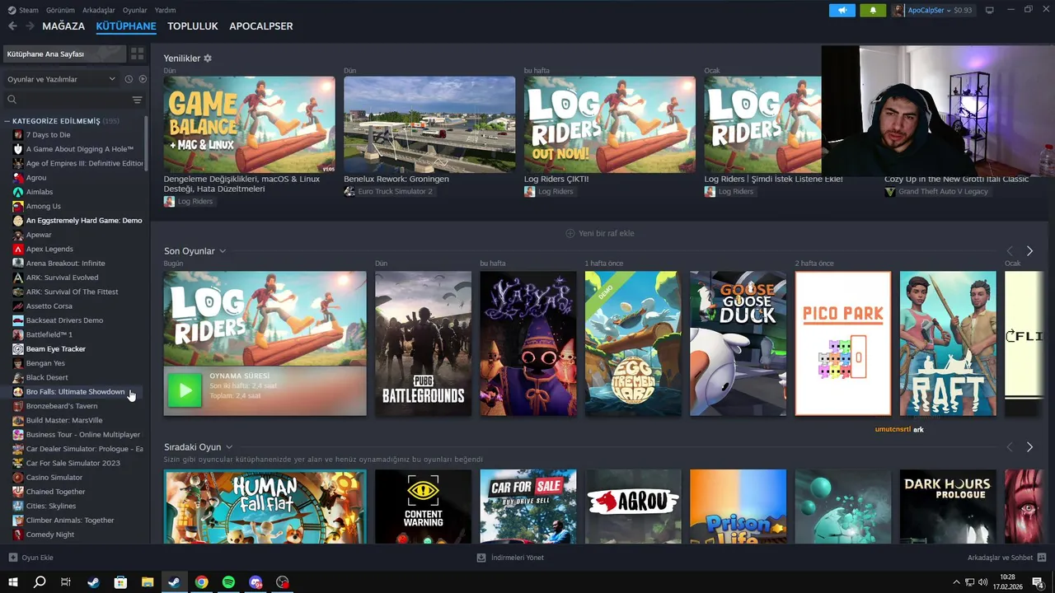The height and width of the screenshot is (593, 1055).
Task: Select Bro Falls: Ultimate Showdown entry
Action: [x=74, y=392]
